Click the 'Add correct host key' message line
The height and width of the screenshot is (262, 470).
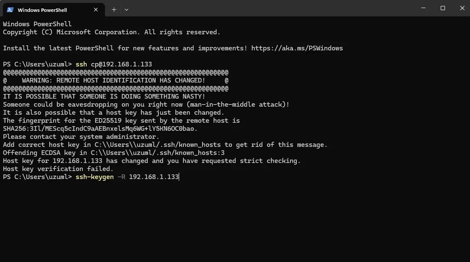click(165, 145)
